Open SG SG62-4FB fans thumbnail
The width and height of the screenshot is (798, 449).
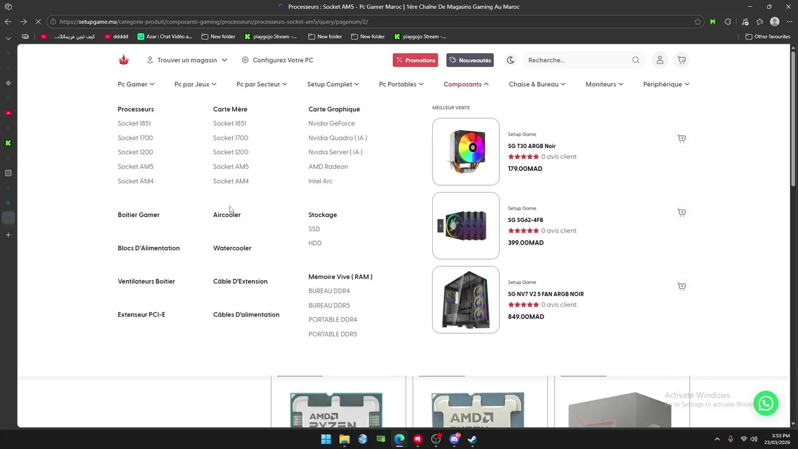[x=466, y=226]
